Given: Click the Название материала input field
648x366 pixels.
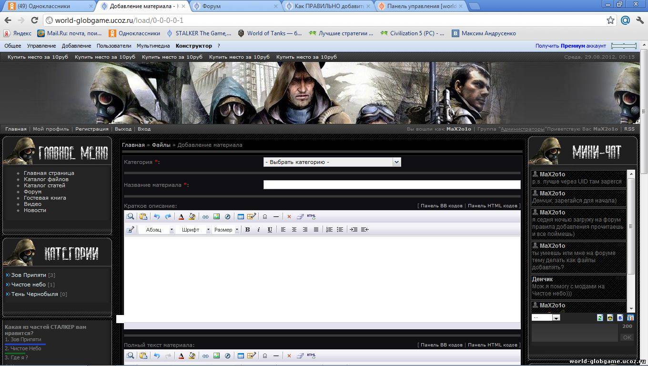Looking at the screenshot, I should point(392,185).
